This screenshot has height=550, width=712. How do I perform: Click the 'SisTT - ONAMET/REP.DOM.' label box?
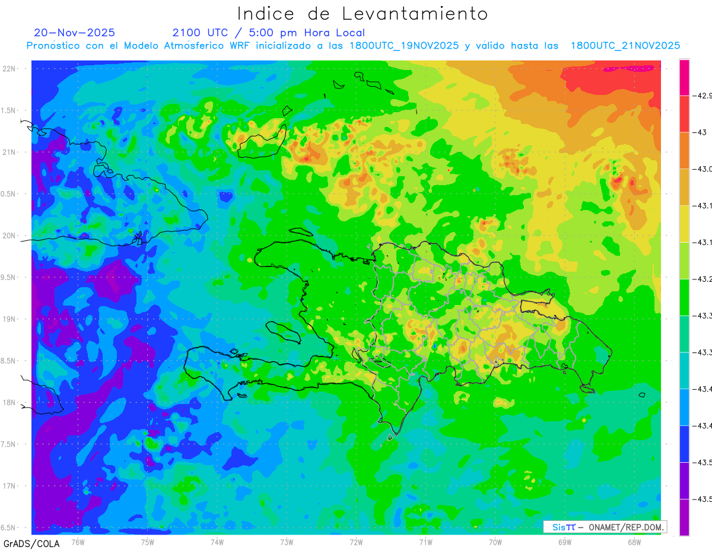coord(605,527)
